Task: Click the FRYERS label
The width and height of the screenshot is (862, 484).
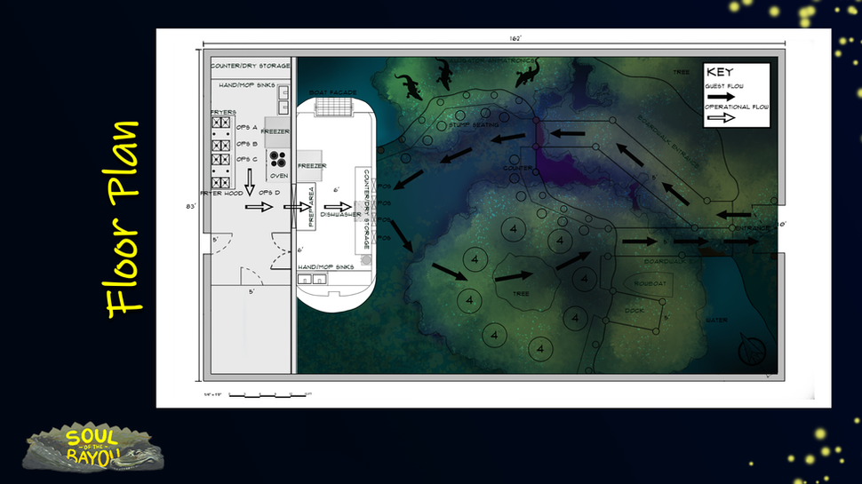Action: pos(224,112)
